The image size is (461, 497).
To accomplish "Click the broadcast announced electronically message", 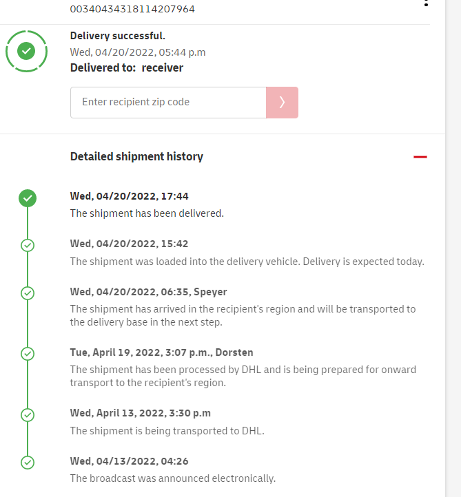I will (173, 478).
